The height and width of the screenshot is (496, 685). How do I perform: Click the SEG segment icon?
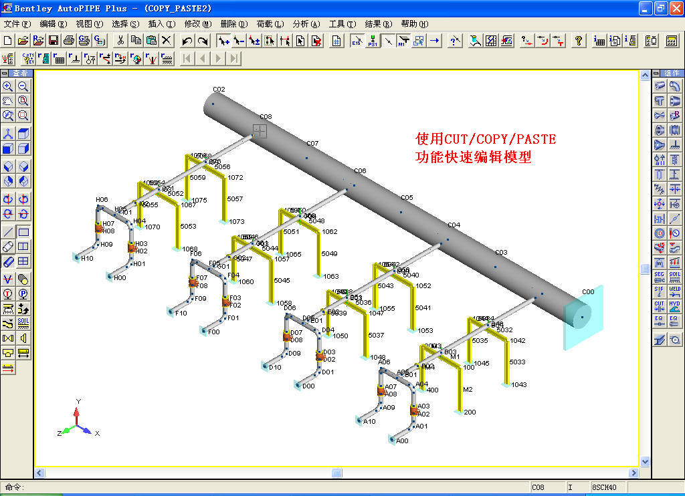(x=659, y=277)
